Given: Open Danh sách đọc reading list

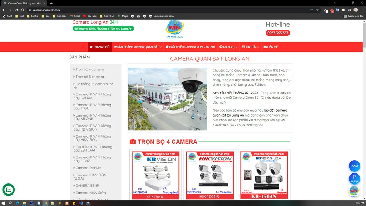Looking at the screenshot, I should (x=353, y=16).
